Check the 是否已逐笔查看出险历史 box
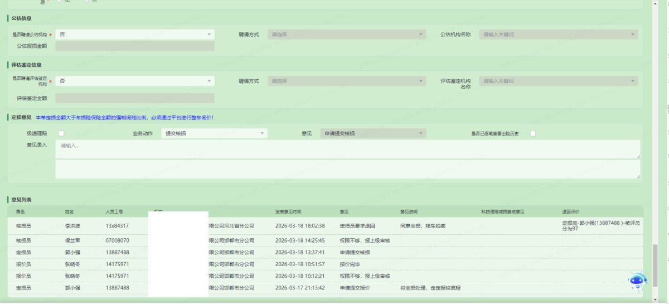The width and height of the screenshot is (669, 304). 533,133
